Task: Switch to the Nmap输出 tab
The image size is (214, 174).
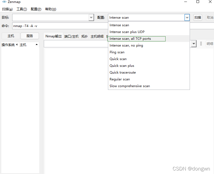Action: pyautogui.click(x=54, y=36)
